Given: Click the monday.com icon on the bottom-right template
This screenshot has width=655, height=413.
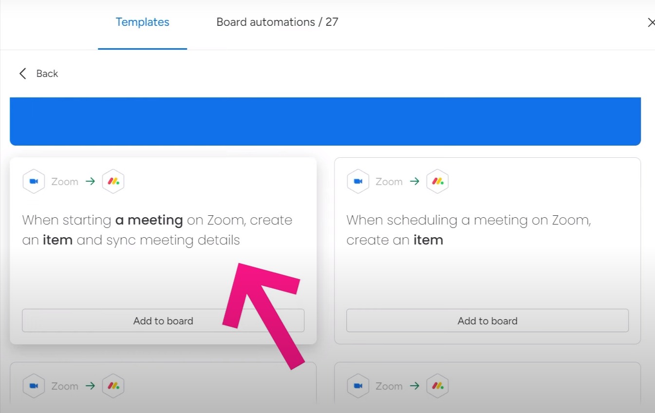Looking at the screenshot, I should (x=437, y=385).
